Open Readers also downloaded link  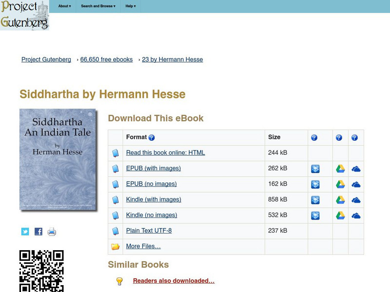(x=174, y=281)
